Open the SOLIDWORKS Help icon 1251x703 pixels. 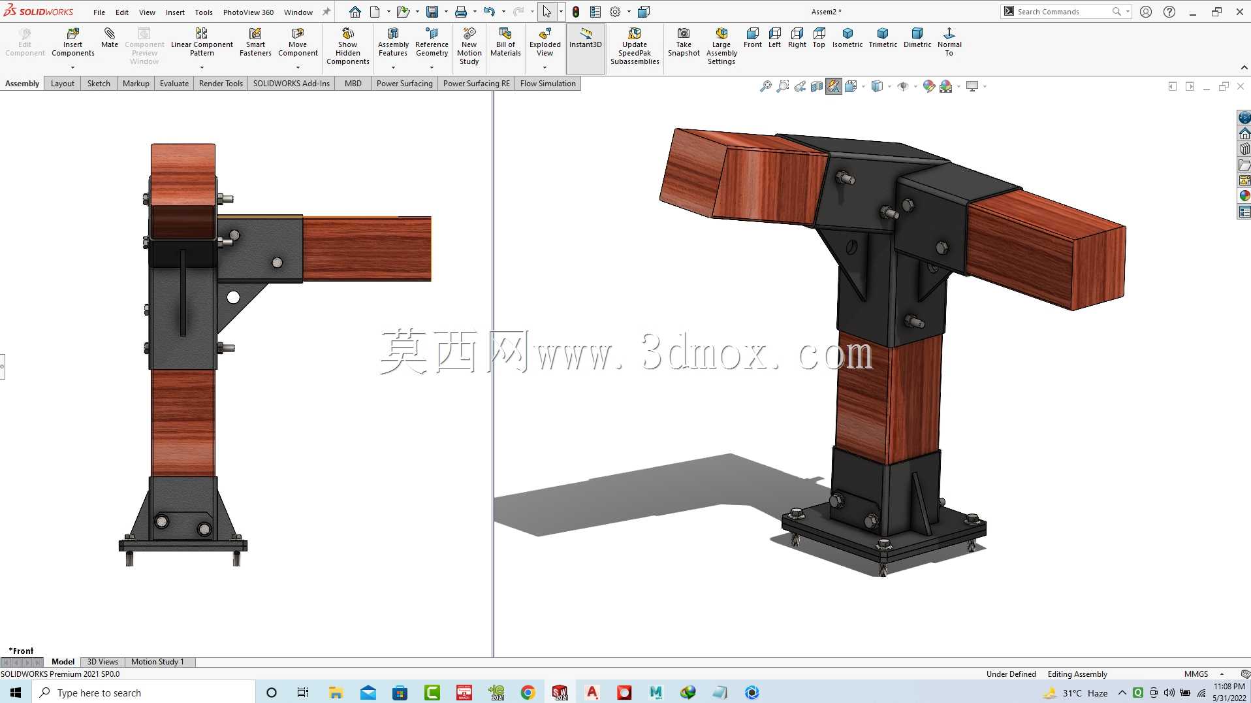coord(1169,12)
